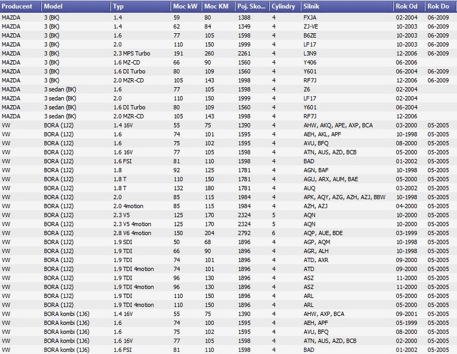Select engine cell AEH, APF
The width and height of the screenshot is (457, 354).
316,323
